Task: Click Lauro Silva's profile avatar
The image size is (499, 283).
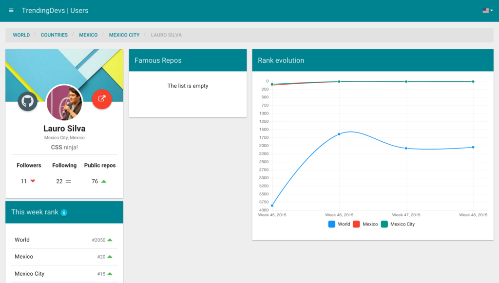Action: (64, 103)
